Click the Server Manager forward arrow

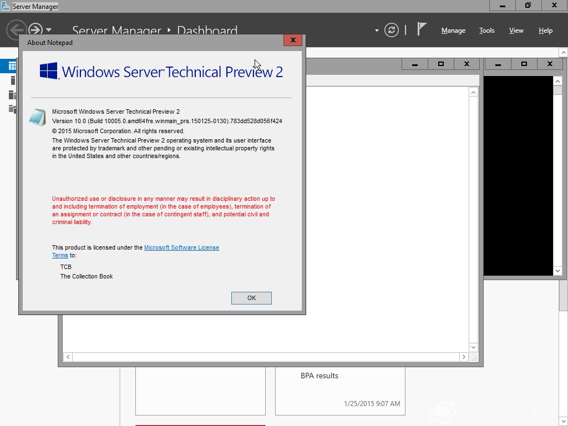pyautogui.click(x=35, y=29)
